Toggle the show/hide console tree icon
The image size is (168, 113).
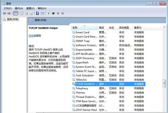pos(16,13)
